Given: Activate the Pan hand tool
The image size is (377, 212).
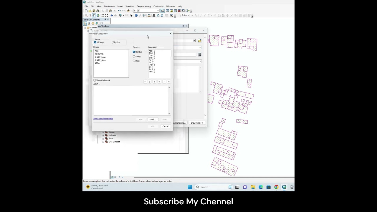Looking at the screenshot, I should pos(94,15).
